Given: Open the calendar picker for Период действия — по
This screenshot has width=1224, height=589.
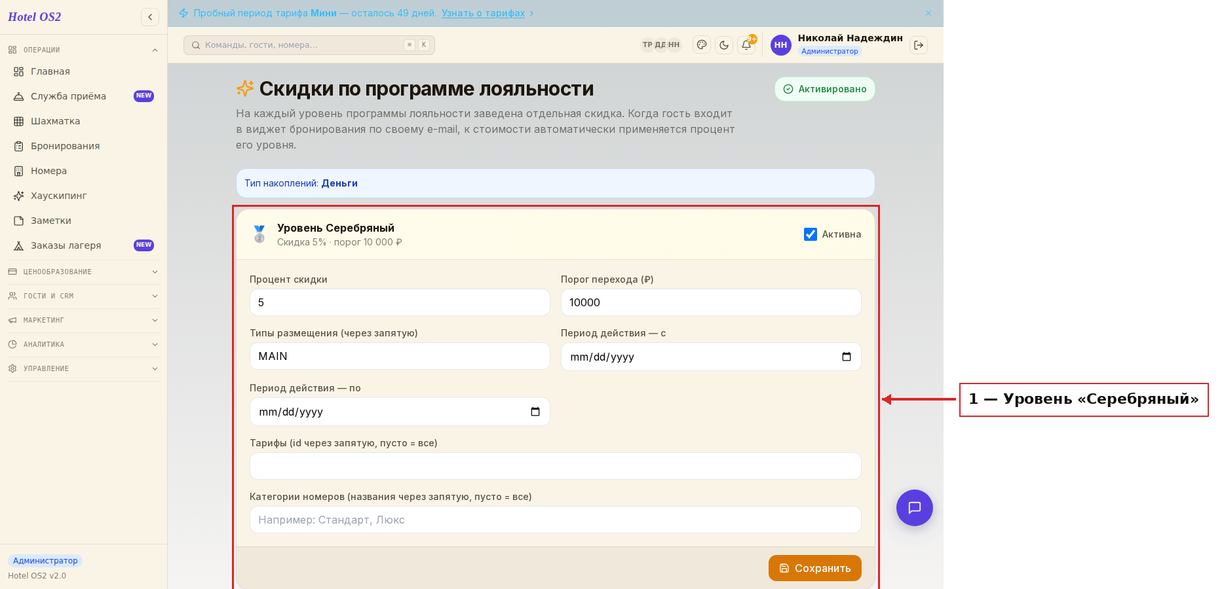Looking at the screenshot, I should click(535, 412).
